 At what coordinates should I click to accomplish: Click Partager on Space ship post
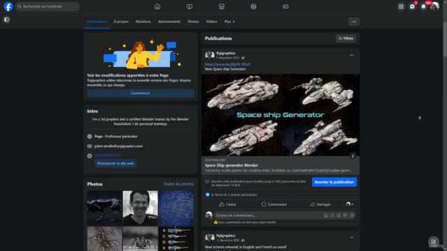[x=321, y=204]
